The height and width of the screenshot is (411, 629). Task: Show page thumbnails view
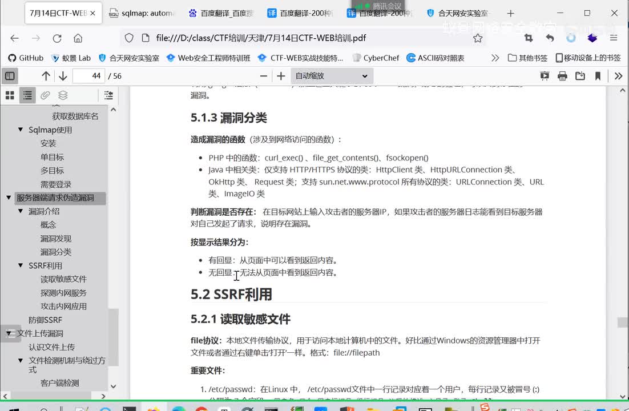(x=10, y=95)
